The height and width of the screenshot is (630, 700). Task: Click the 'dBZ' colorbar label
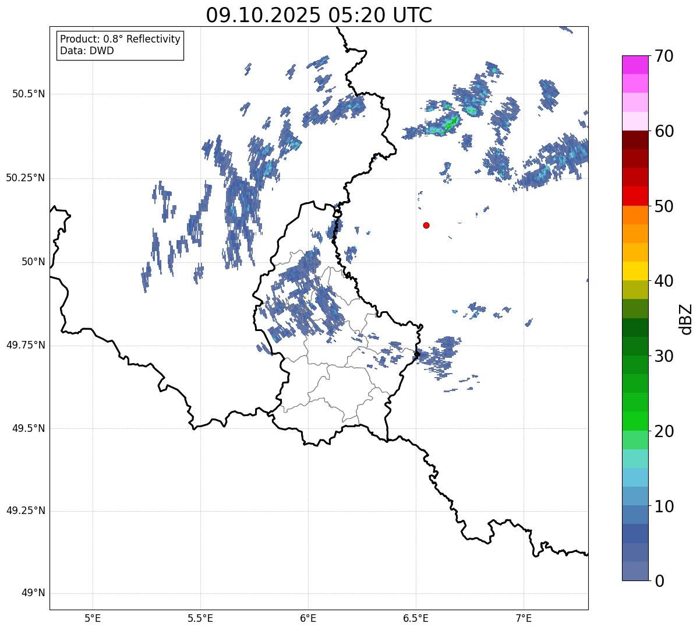[x=686, y=318]
